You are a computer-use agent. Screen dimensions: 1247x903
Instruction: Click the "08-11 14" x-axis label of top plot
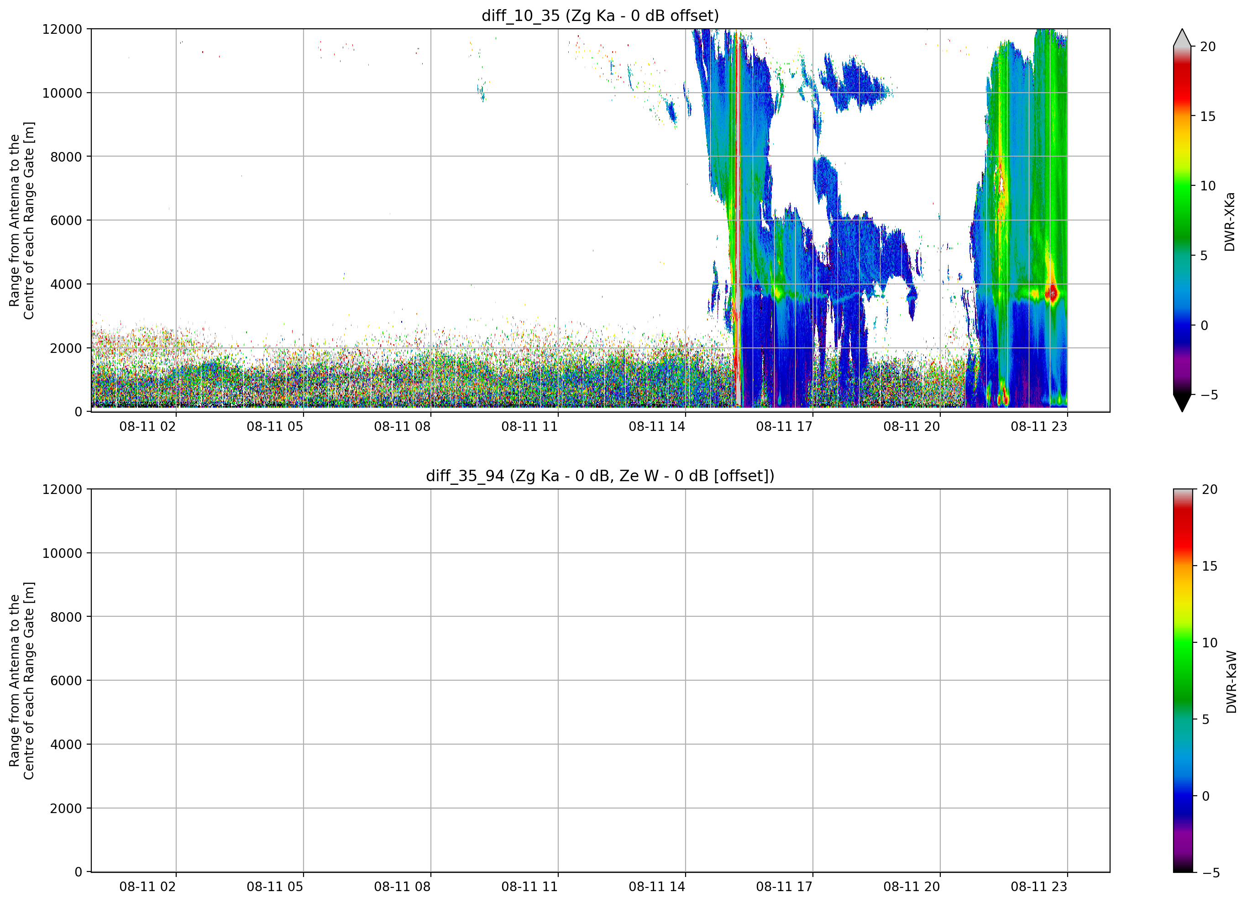pyautogui.click(x=657, y=427)
